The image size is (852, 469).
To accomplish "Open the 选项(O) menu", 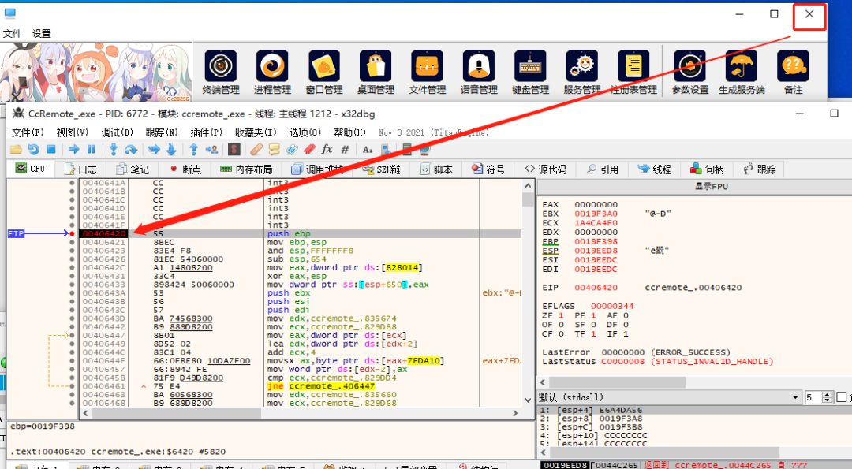I will (x=305, y=132).
